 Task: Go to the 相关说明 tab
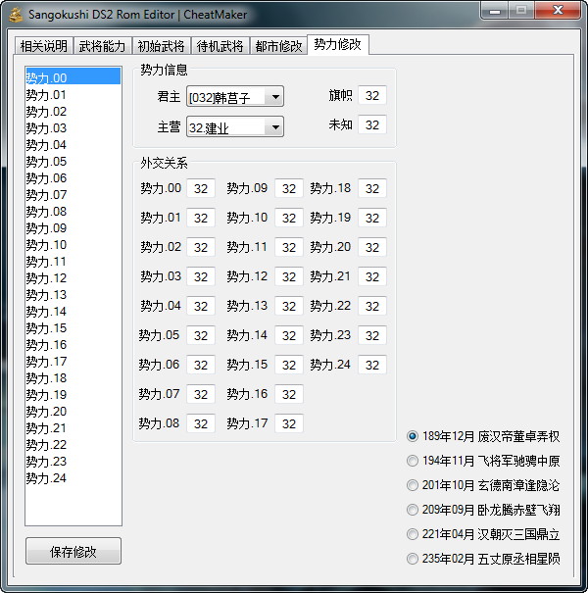(44, 46)
